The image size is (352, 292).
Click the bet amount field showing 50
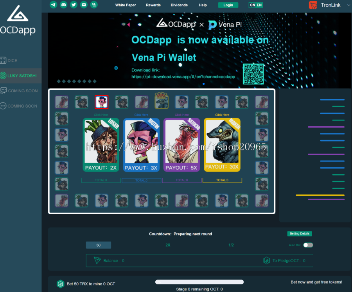(98, 245)
